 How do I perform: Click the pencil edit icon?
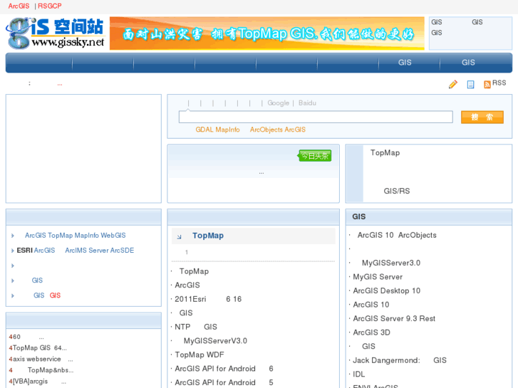tap(453, 85)
